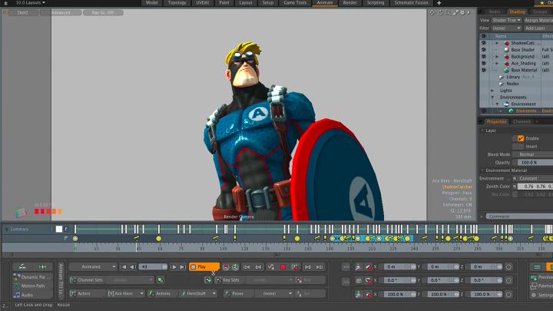The height and width of the screenshot is (311, 553).
Task: Toggle the Invert checkbox
Action: point(521,146)
